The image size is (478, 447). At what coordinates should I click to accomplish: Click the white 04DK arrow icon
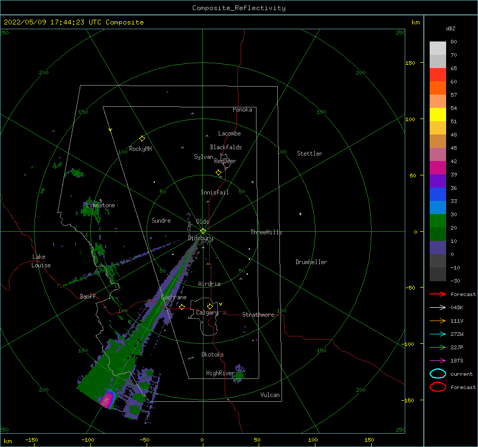coord(438,308)
